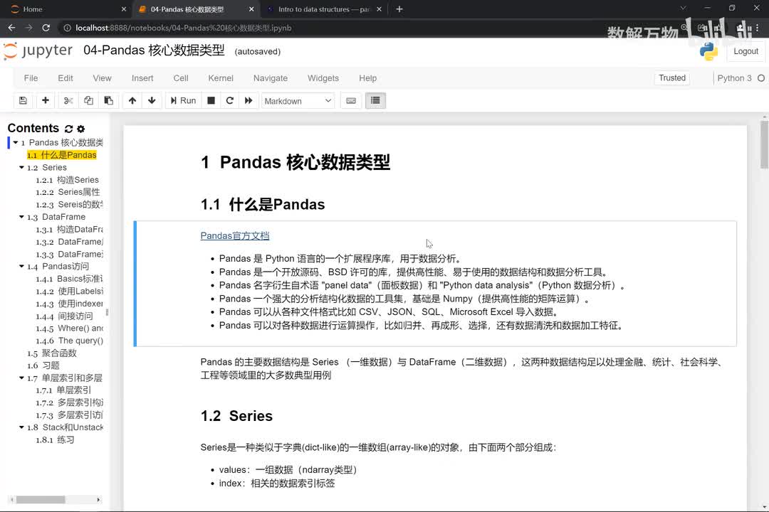Save notebook with floppy disk icon
This screenshot has height=512, width=769.
(23, 100)
